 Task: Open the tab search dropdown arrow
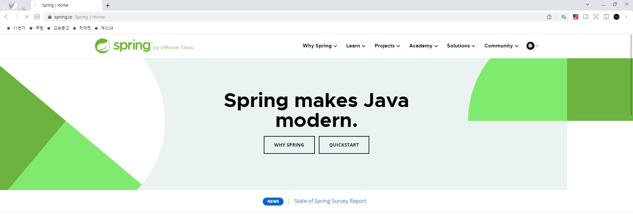click(x=588, y=4)
